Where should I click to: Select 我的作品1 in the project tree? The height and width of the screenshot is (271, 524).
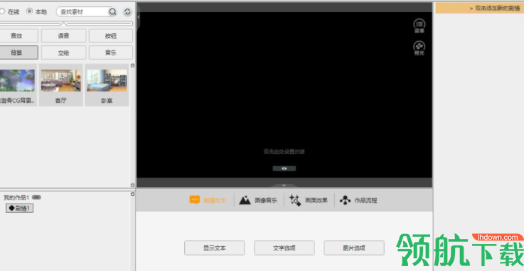(x=16, y=197)
